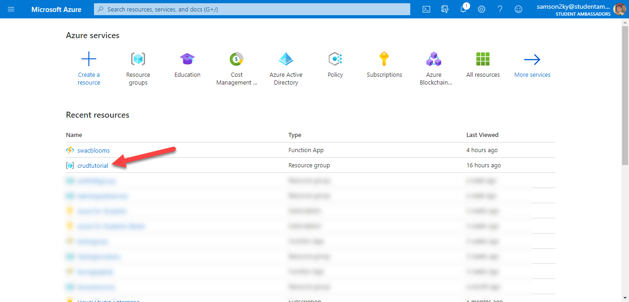Open the Policy service icon

pos(335,59)
